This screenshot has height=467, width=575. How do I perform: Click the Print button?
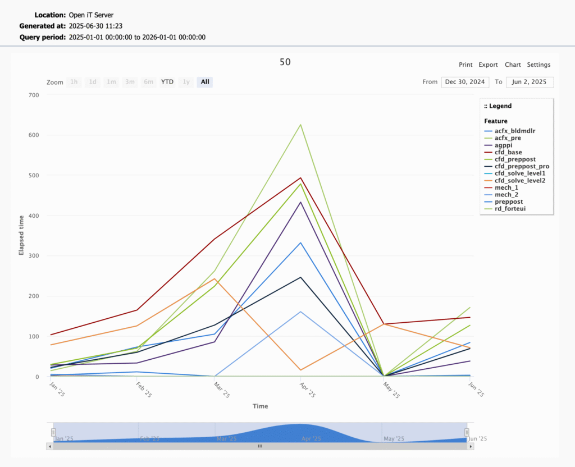(x=466, y=65)
